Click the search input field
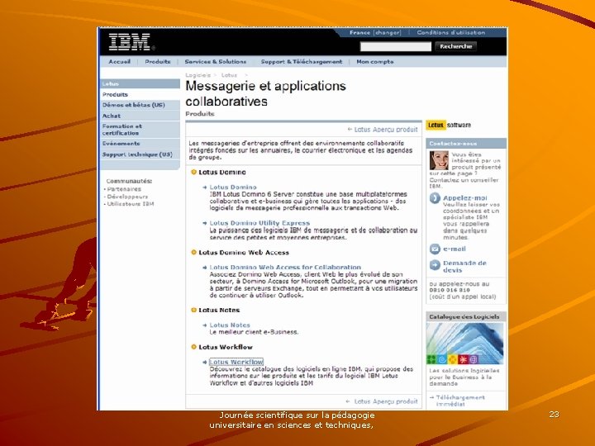 coord(395,46)
